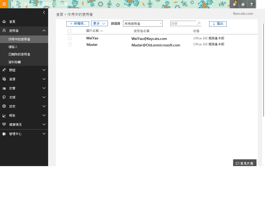Click Office 365 header title

pos(21,4)
